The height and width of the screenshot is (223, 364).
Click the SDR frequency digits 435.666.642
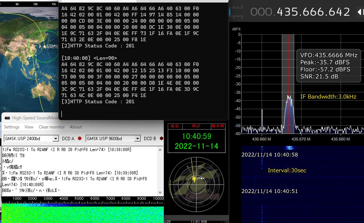point(313,12)
